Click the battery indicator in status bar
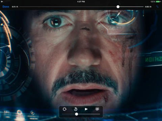Screen dimensions: 162x121 pyautogui.click(x=159, y=2)
